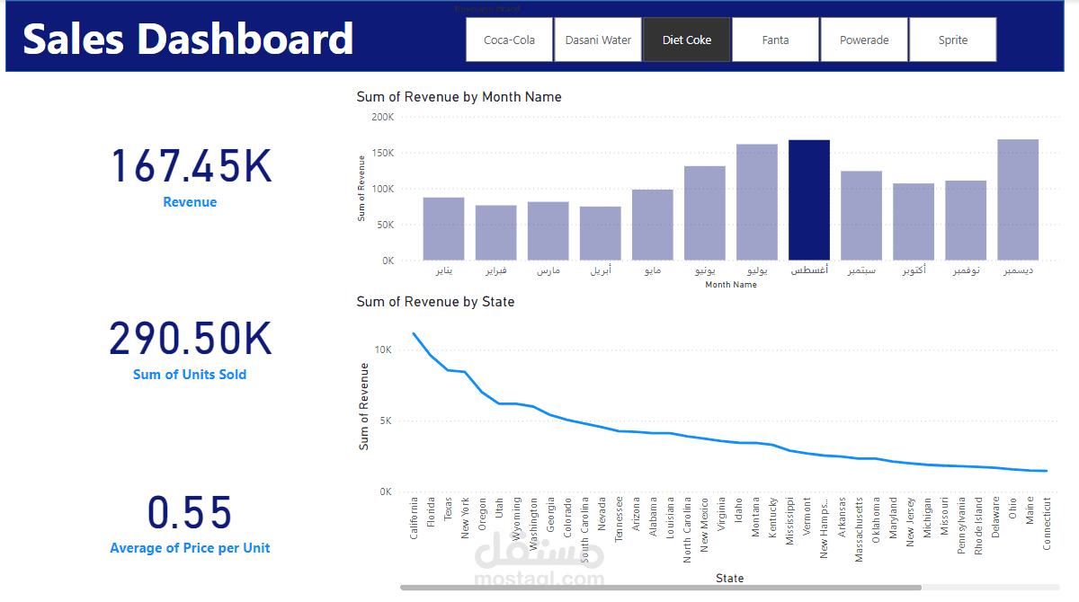
Task: Click the Sprite brand button
Action: click(953, 40)
